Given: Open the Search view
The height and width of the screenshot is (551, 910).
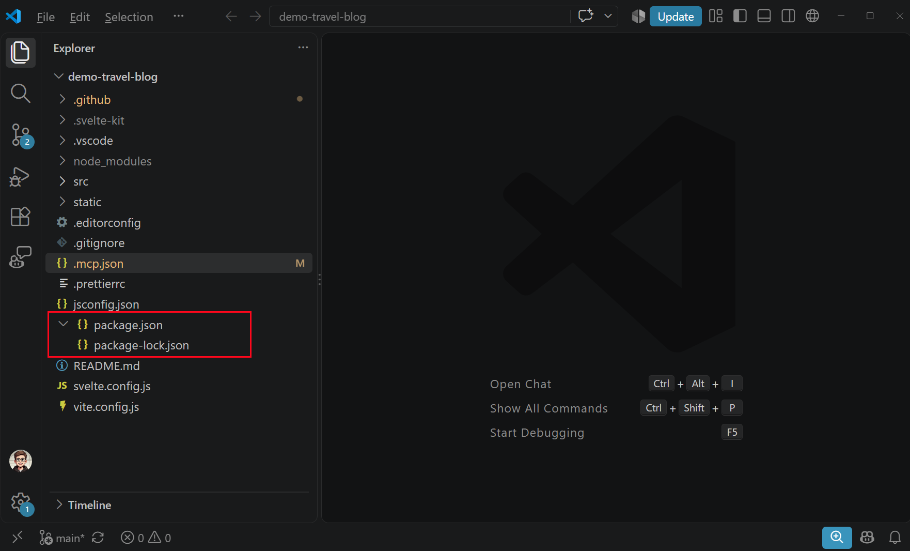Looking at the screenshot, I should 21,94.
